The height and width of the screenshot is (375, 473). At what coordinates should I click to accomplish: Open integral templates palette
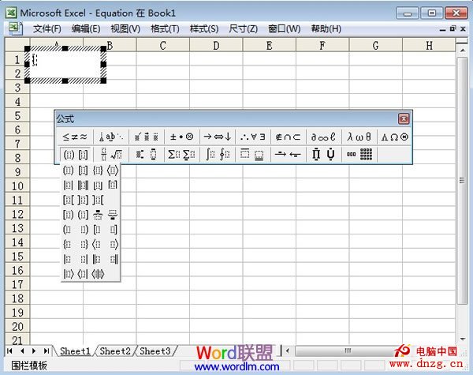(218, 155)
